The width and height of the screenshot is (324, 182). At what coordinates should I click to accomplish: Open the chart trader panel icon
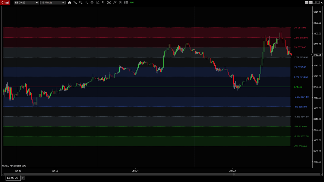point(103,3)
